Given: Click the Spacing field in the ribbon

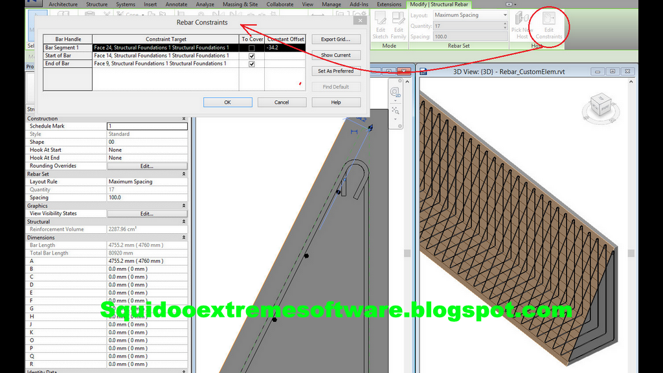Looking at the screenshot, I should (x=471, y=37).
